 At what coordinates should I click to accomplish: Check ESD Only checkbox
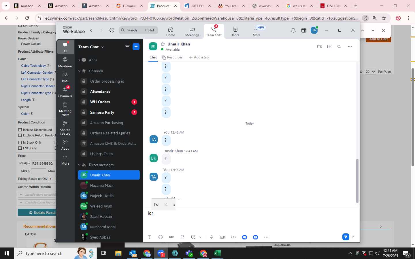20,148
